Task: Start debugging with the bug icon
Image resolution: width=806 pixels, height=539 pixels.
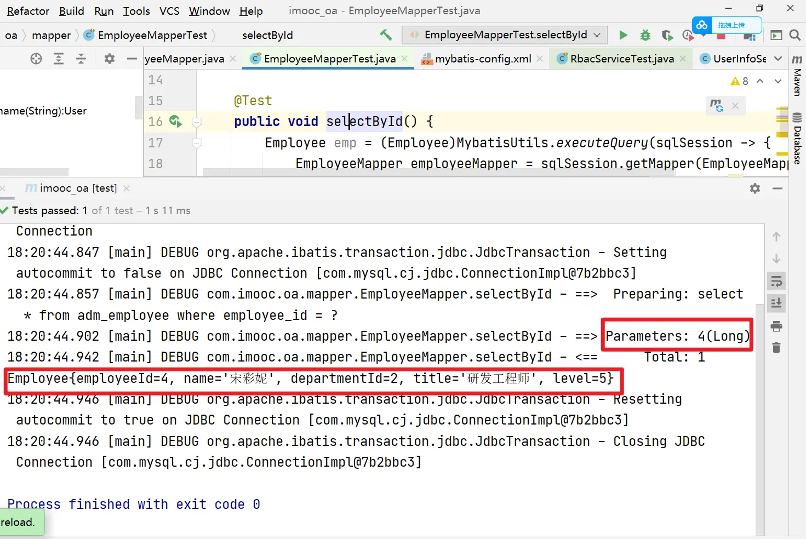Action: 645,35
